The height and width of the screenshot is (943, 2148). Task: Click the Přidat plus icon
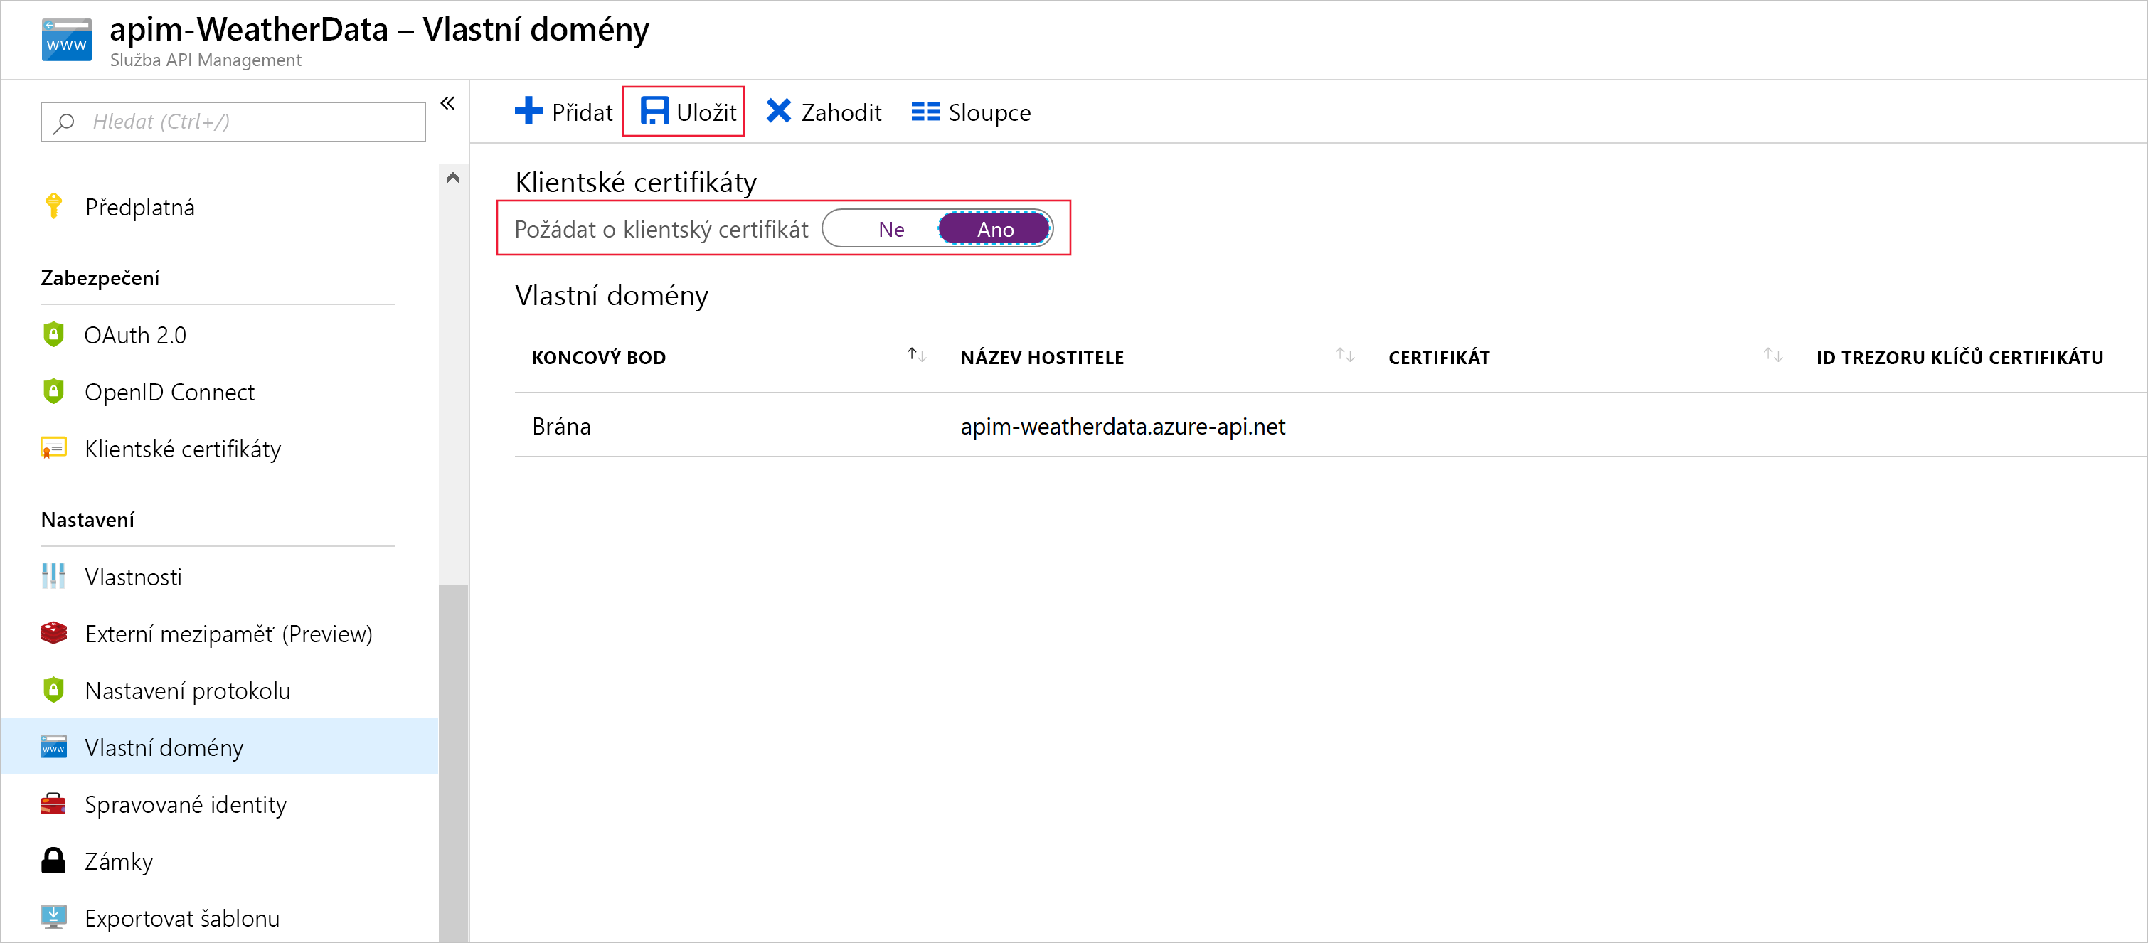[528, 111]
